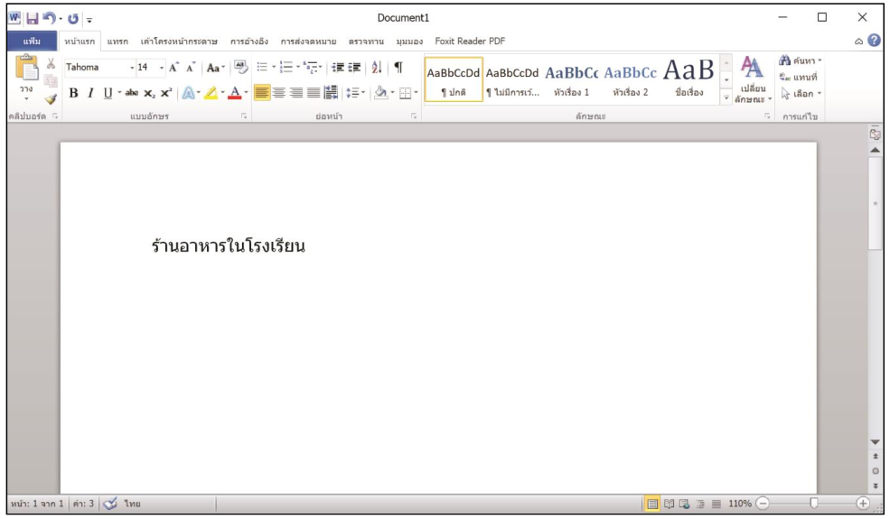The image size is (890, 519).
Task: Click the Subscript icon
Action: [x=150, y=92]
